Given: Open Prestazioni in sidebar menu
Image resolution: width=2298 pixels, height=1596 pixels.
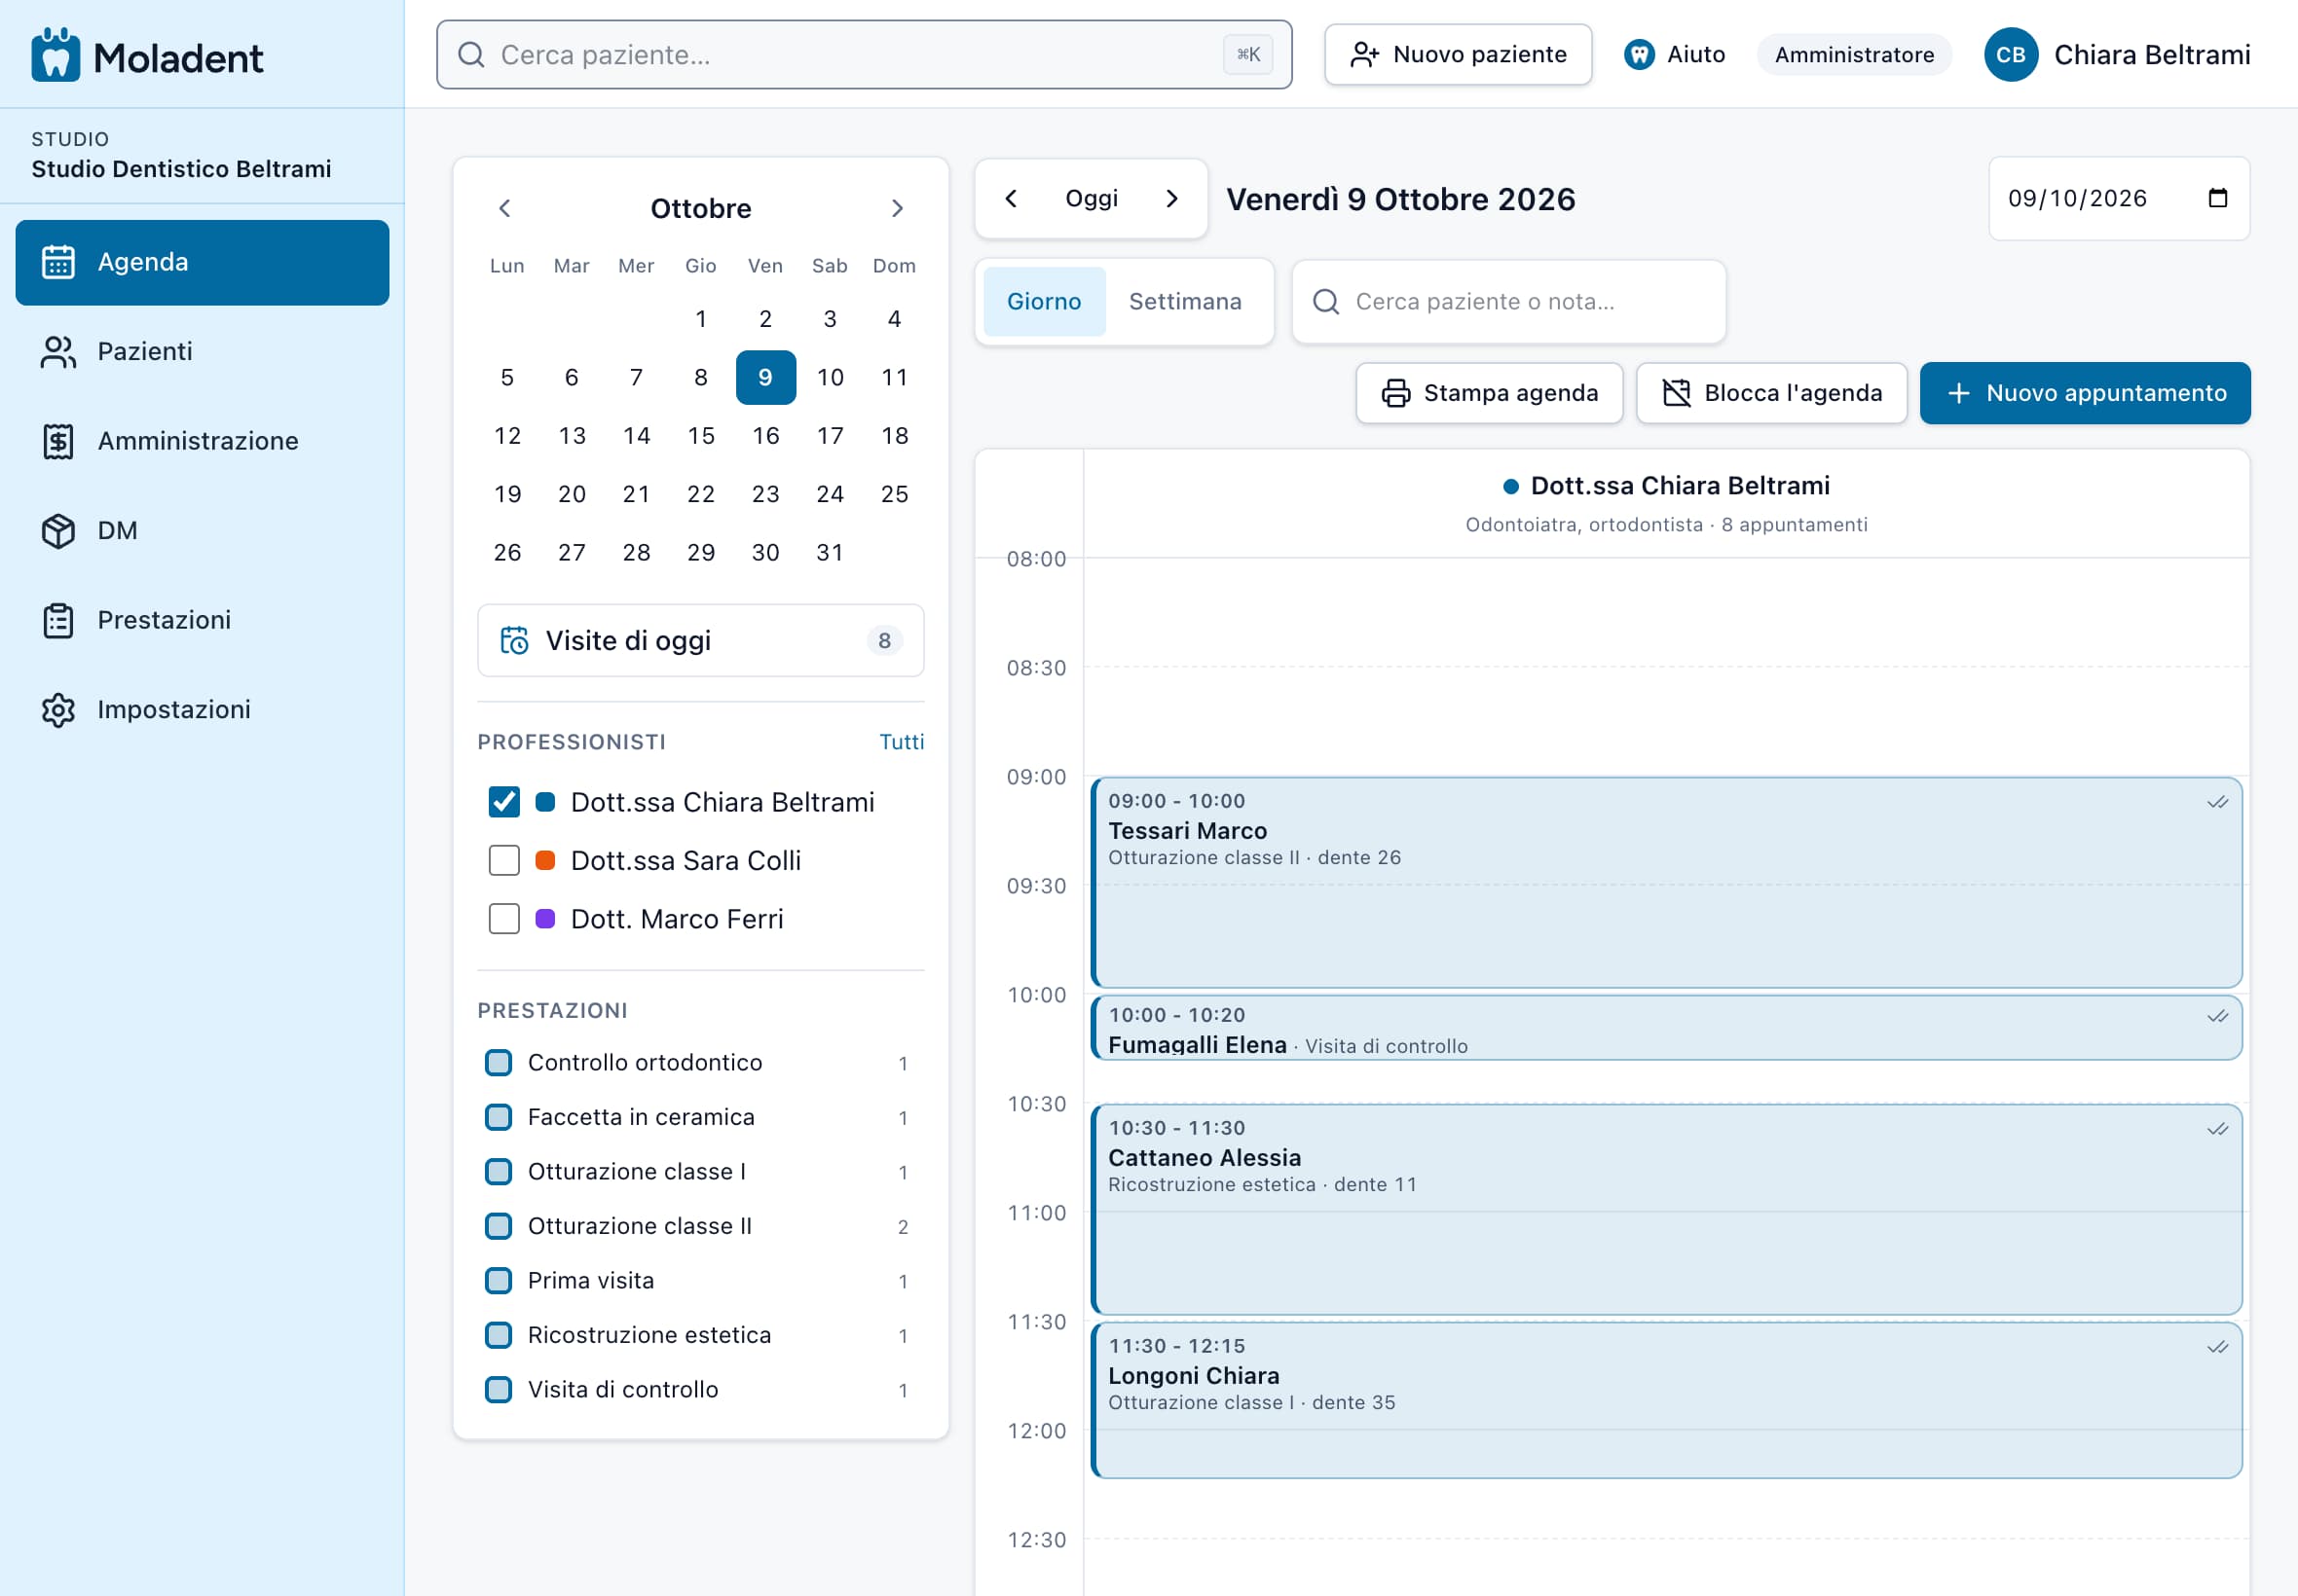Looking at the screenshot, I should (203, 620).
